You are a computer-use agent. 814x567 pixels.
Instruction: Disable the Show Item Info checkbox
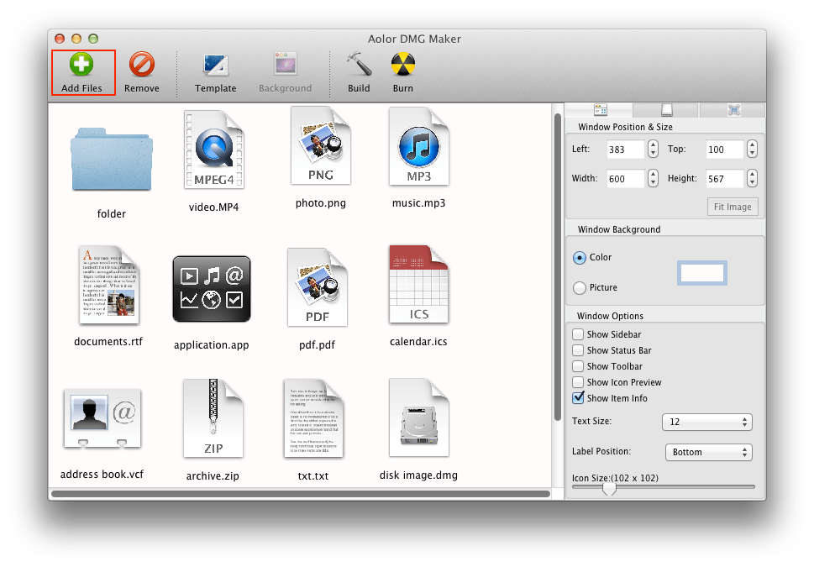[x=578, y=398]
